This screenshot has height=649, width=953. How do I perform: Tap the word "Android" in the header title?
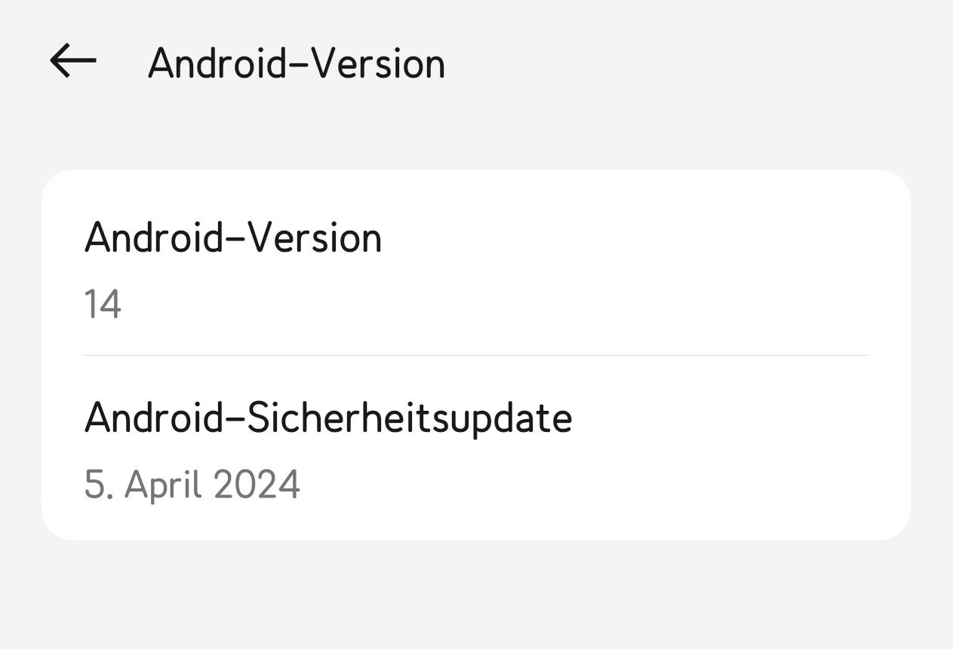(x=217, y=63)
